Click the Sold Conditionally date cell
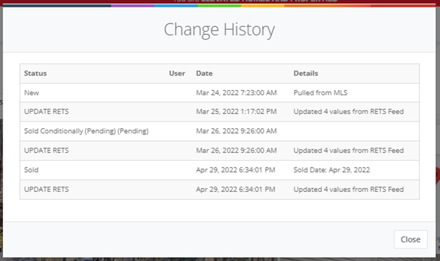The image size is (440, 261). [236, 131]
